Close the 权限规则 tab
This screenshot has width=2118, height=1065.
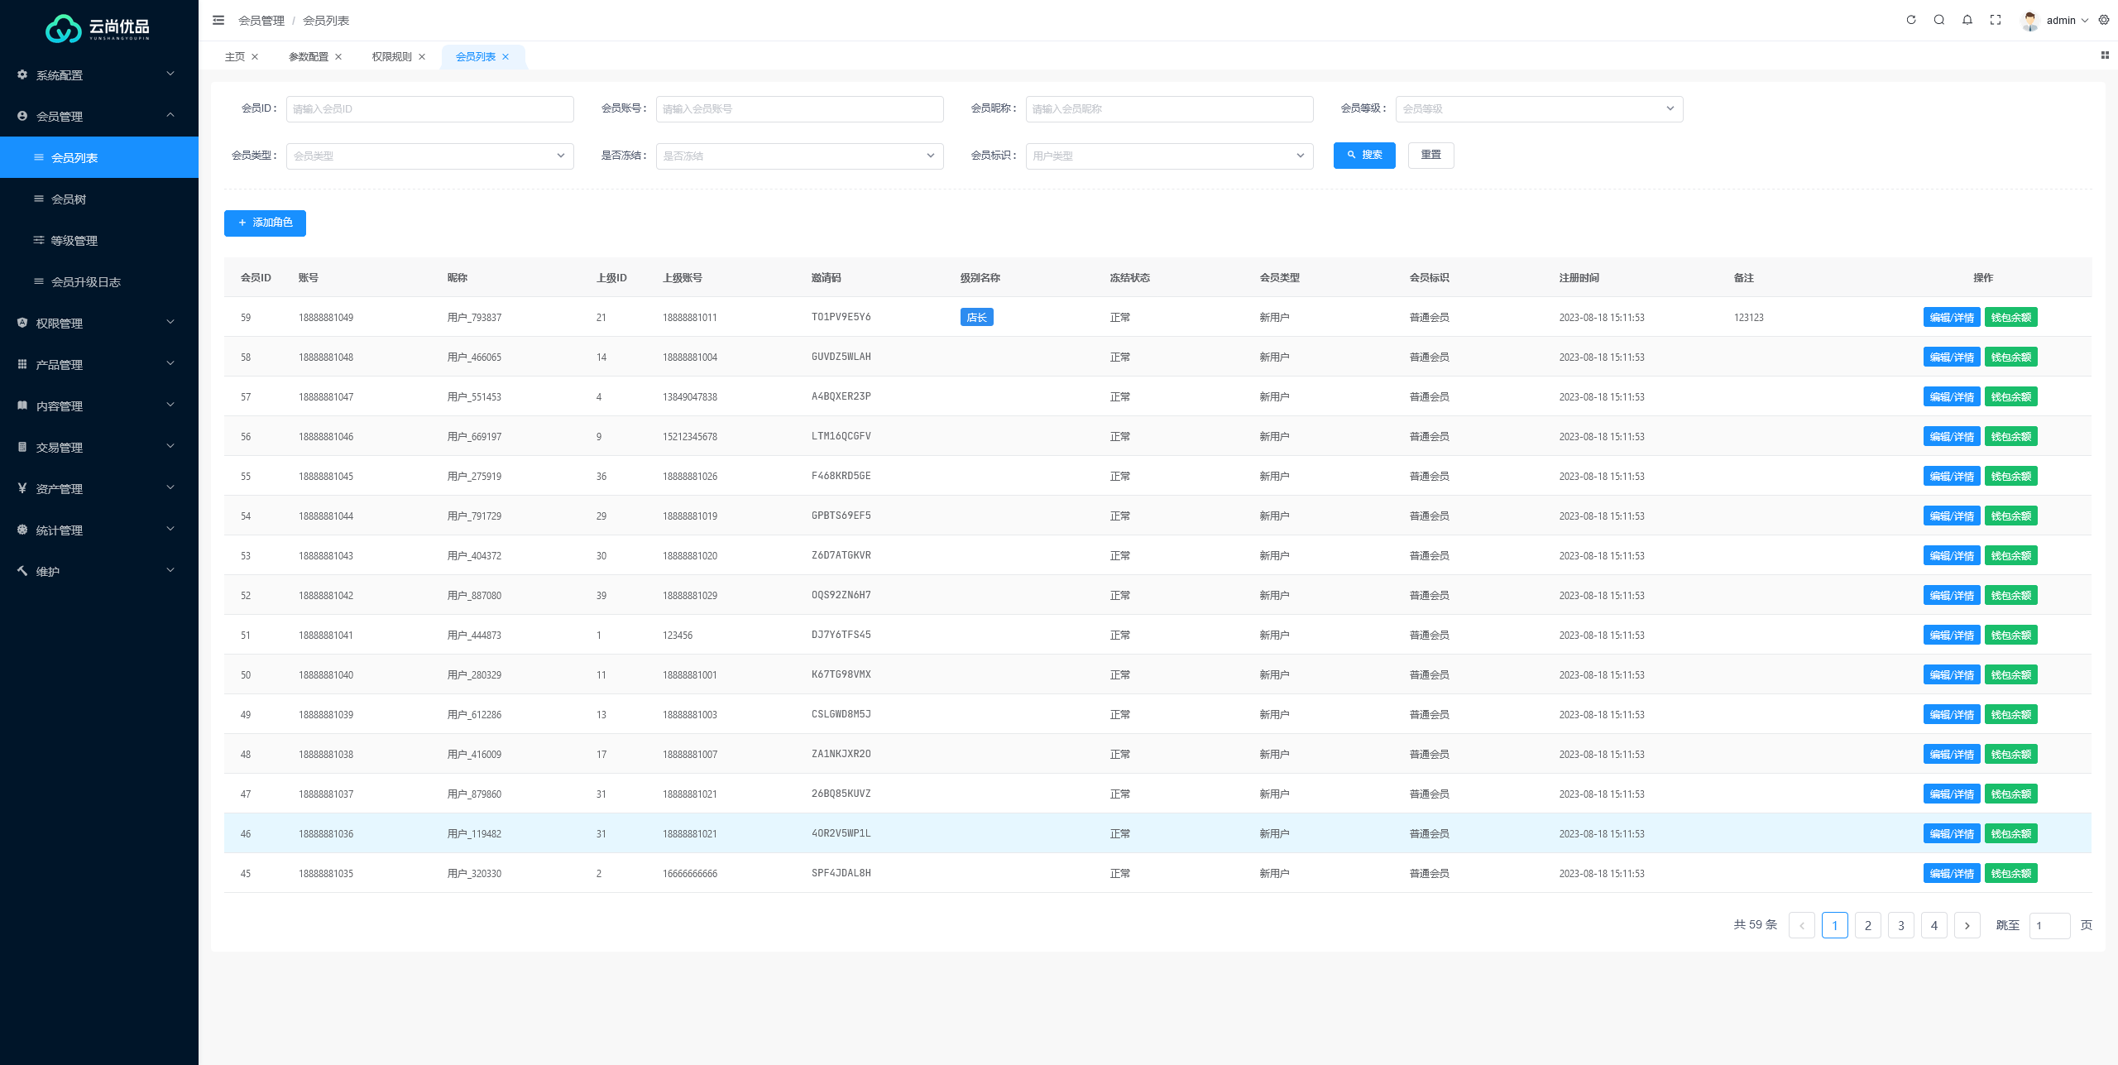pyautogui.click(x=422, y=56)
